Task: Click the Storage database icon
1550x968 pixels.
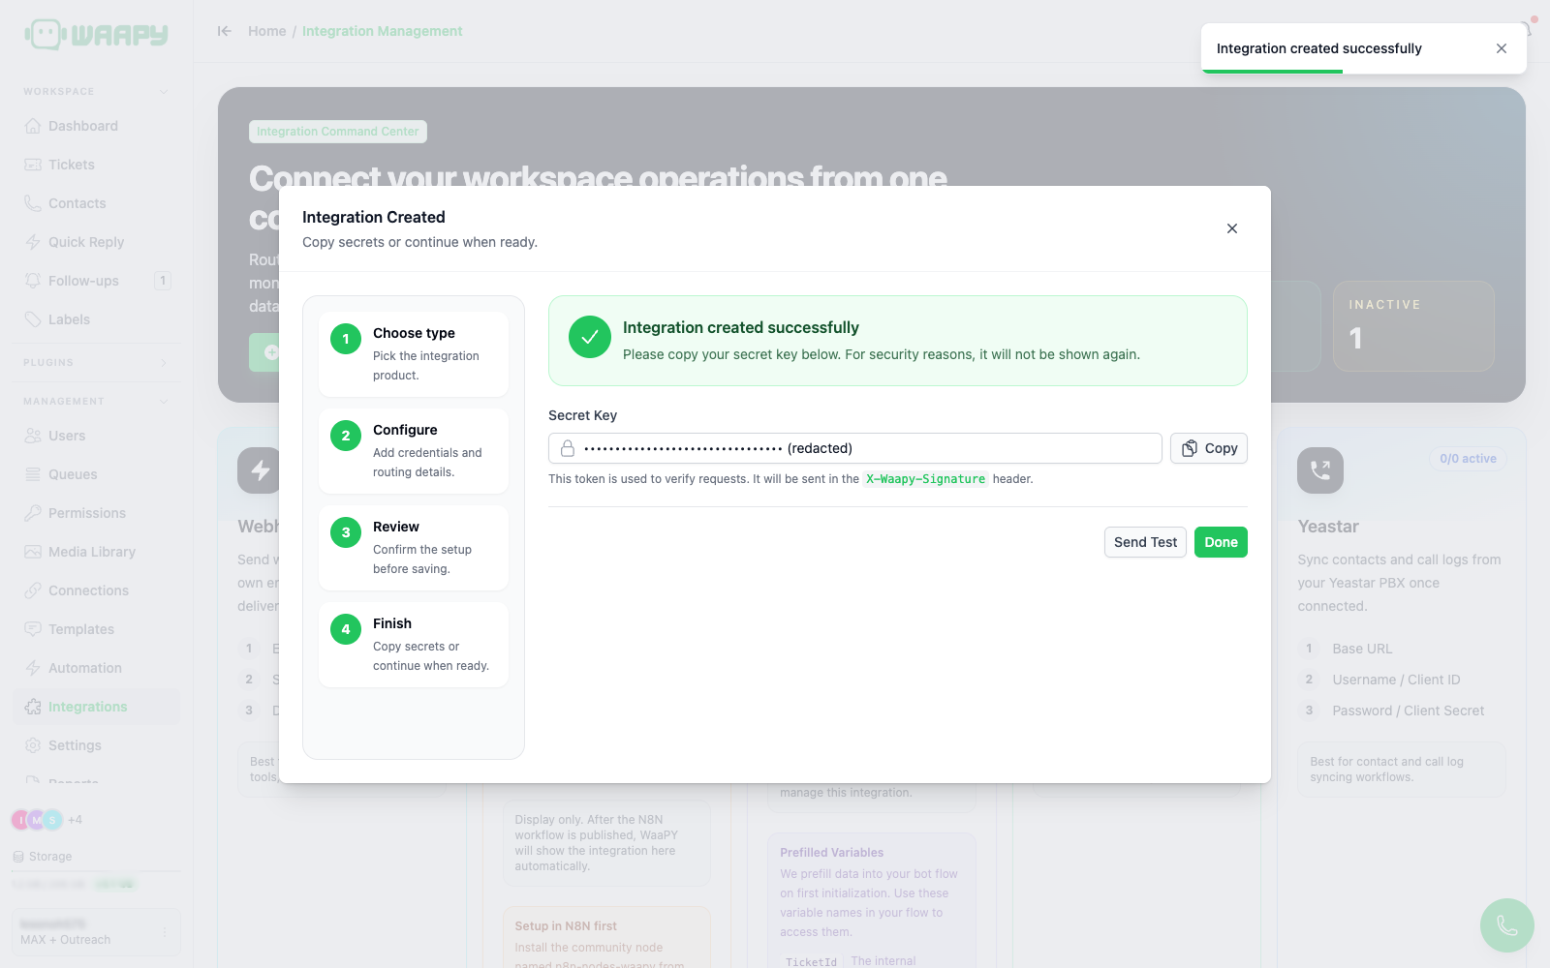Action: 18,857
